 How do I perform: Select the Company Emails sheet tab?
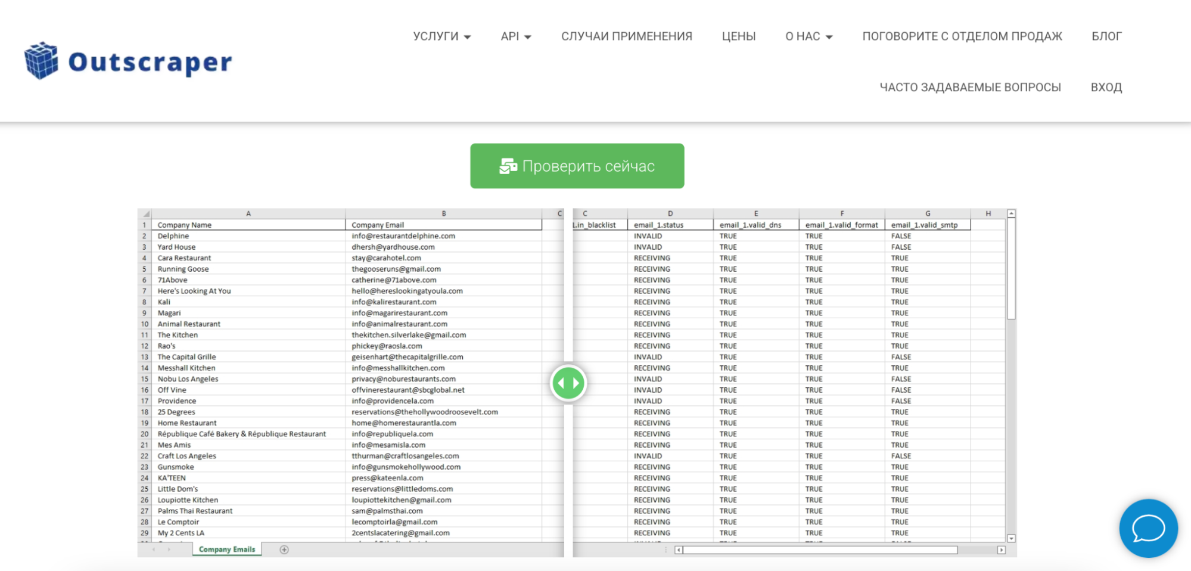click(227, 550)
